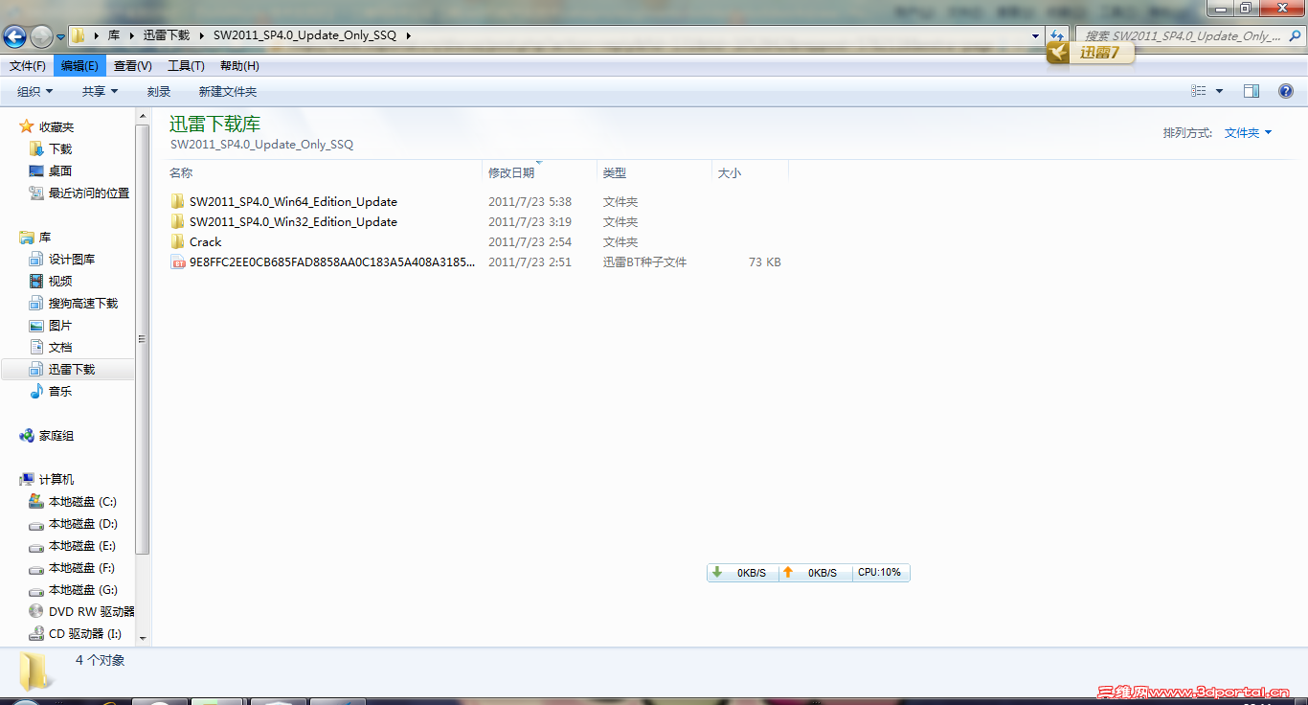Image resolution: width=1308 pixels, height=705 pixels.
Task: Click the 迅雷7 floating badge
Action: (x=1091, y=53)
